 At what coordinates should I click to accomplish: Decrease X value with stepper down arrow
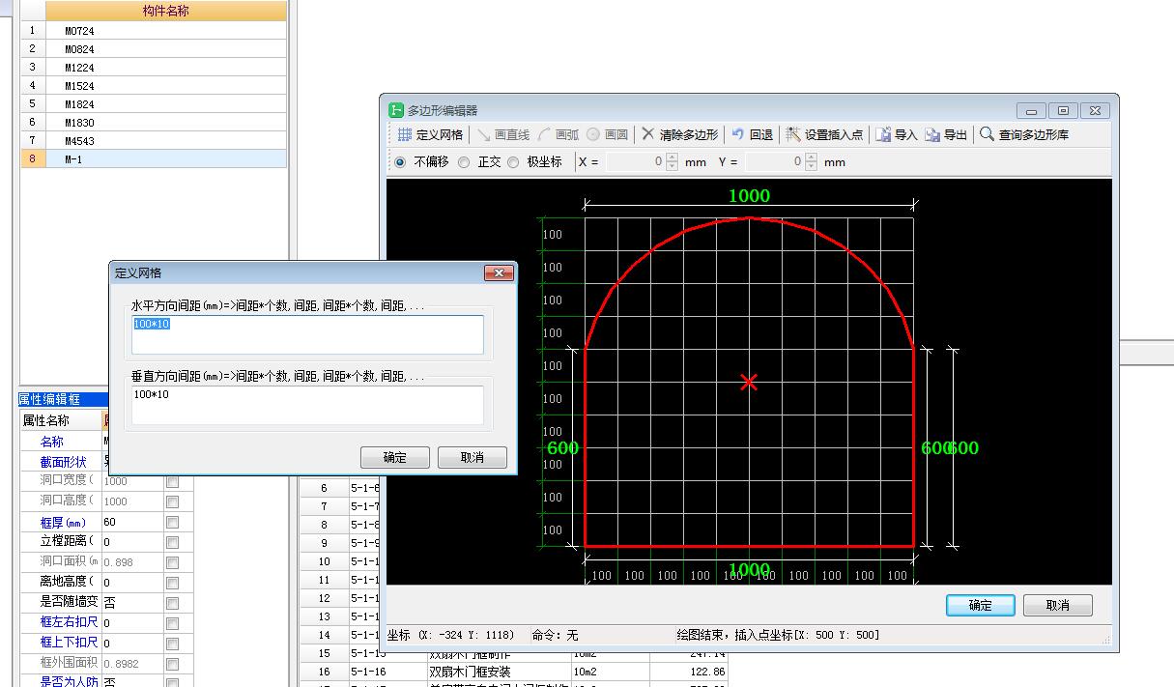[672, 167]
